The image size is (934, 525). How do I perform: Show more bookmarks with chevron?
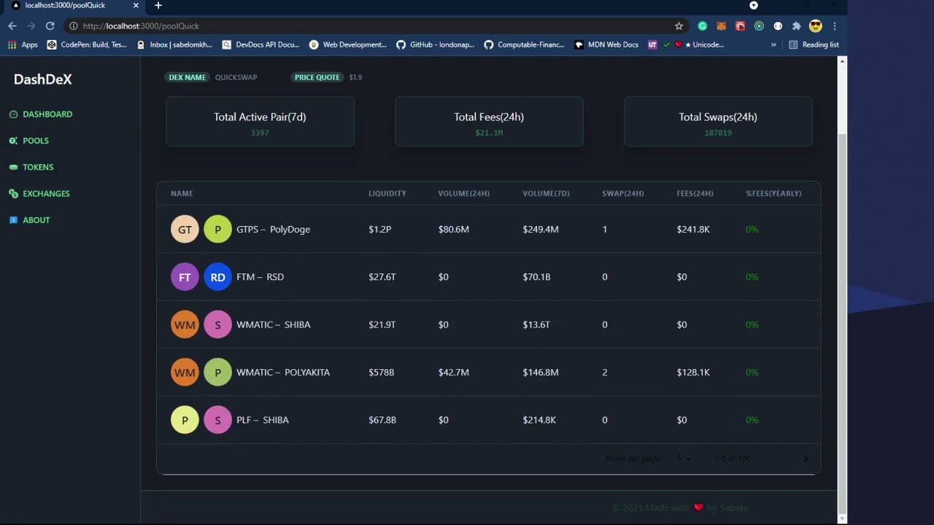773,44
